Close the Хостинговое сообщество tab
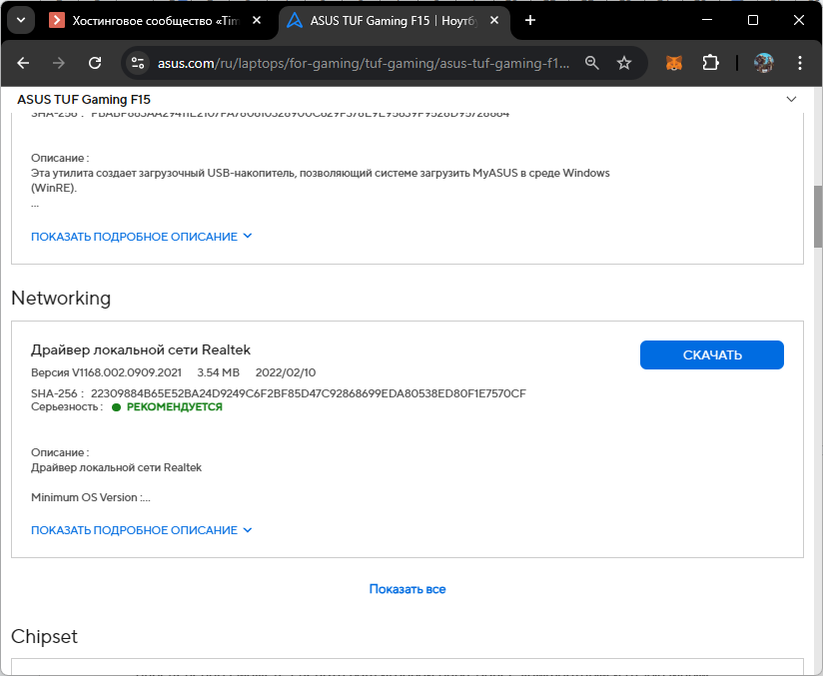The height and width of the screenshot is (676, 823). pyautogui.click(x=257, y=20)
